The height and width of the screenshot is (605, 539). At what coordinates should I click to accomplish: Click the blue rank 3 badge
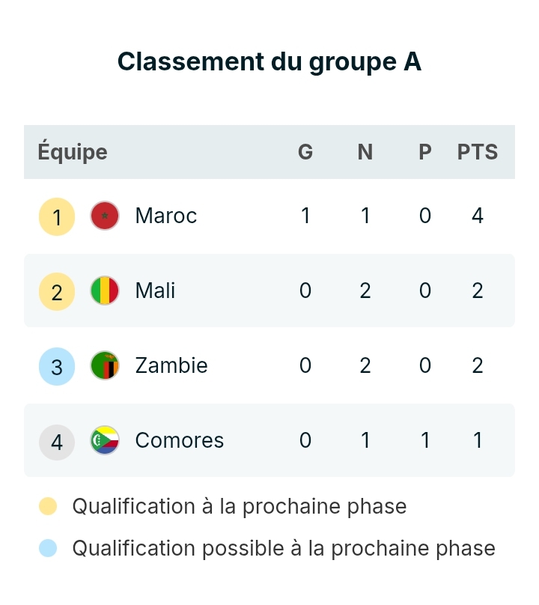click(57, 366)
